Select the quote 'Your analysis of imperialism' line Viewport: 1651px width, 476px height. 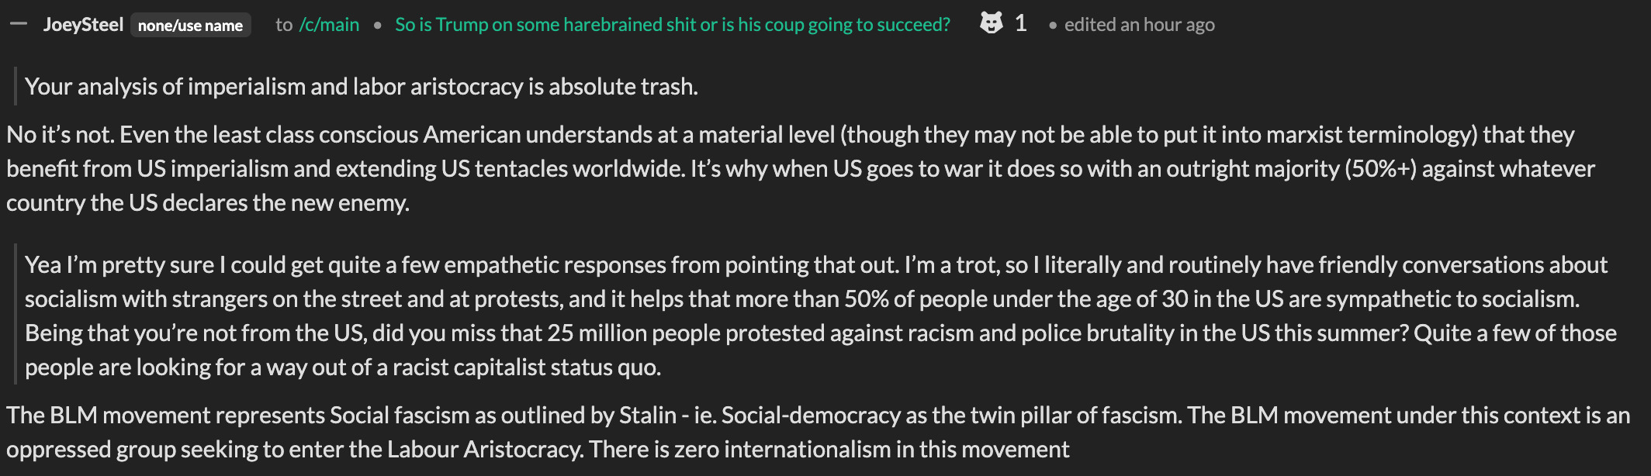tap(362, 87)
